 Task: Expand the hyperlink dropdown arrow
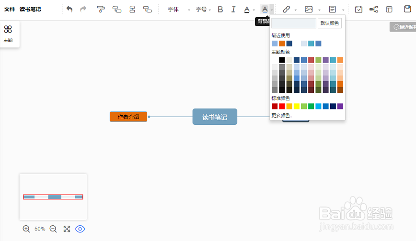[296, 10]
